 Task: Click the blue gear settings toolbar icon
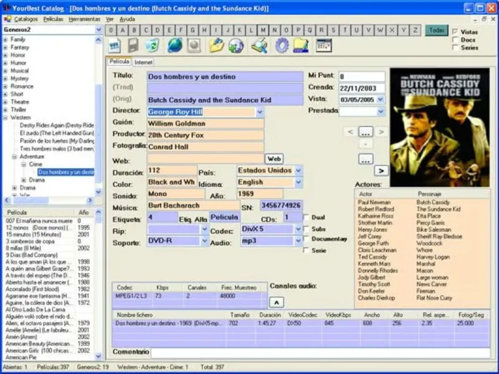281,46
